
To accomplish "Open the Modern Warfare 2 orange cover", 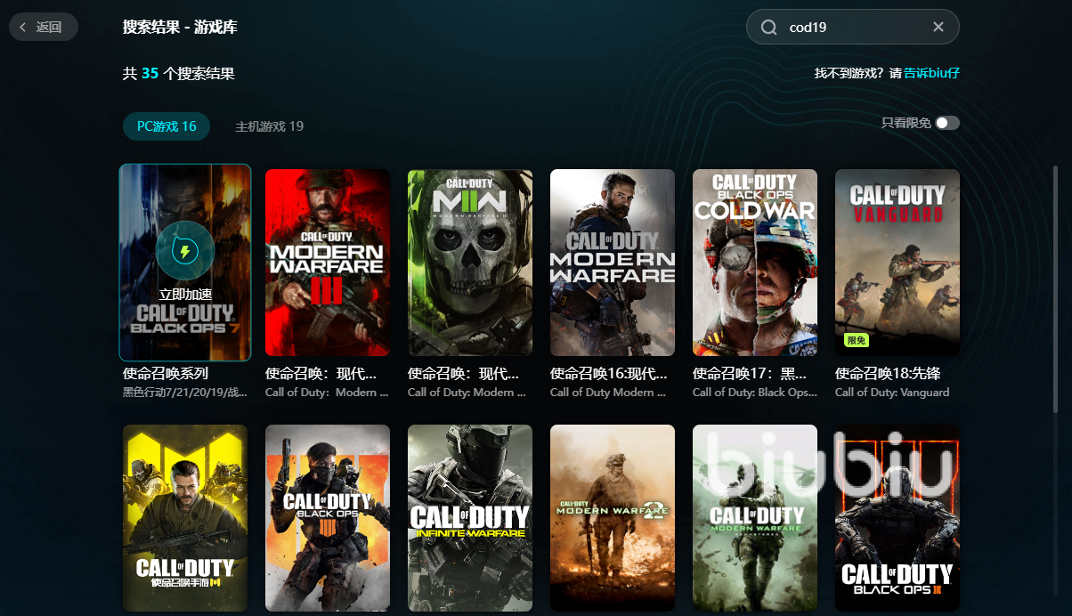I will pyautogui.click(x=613, y=518).
